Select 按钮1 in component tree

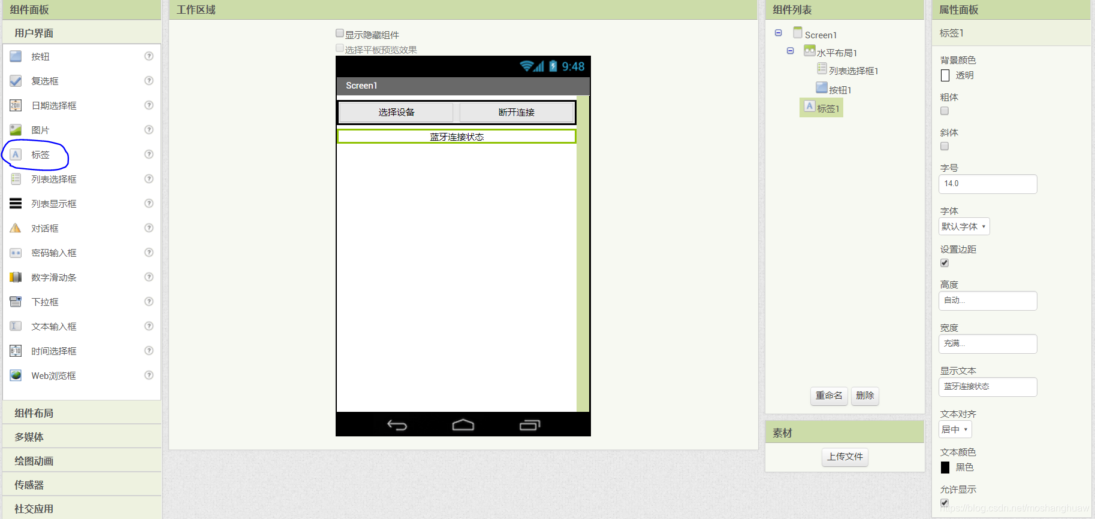coord(840,90)
